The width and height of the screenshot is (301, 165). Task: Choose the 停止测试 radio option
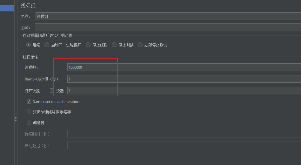[114, 45]
